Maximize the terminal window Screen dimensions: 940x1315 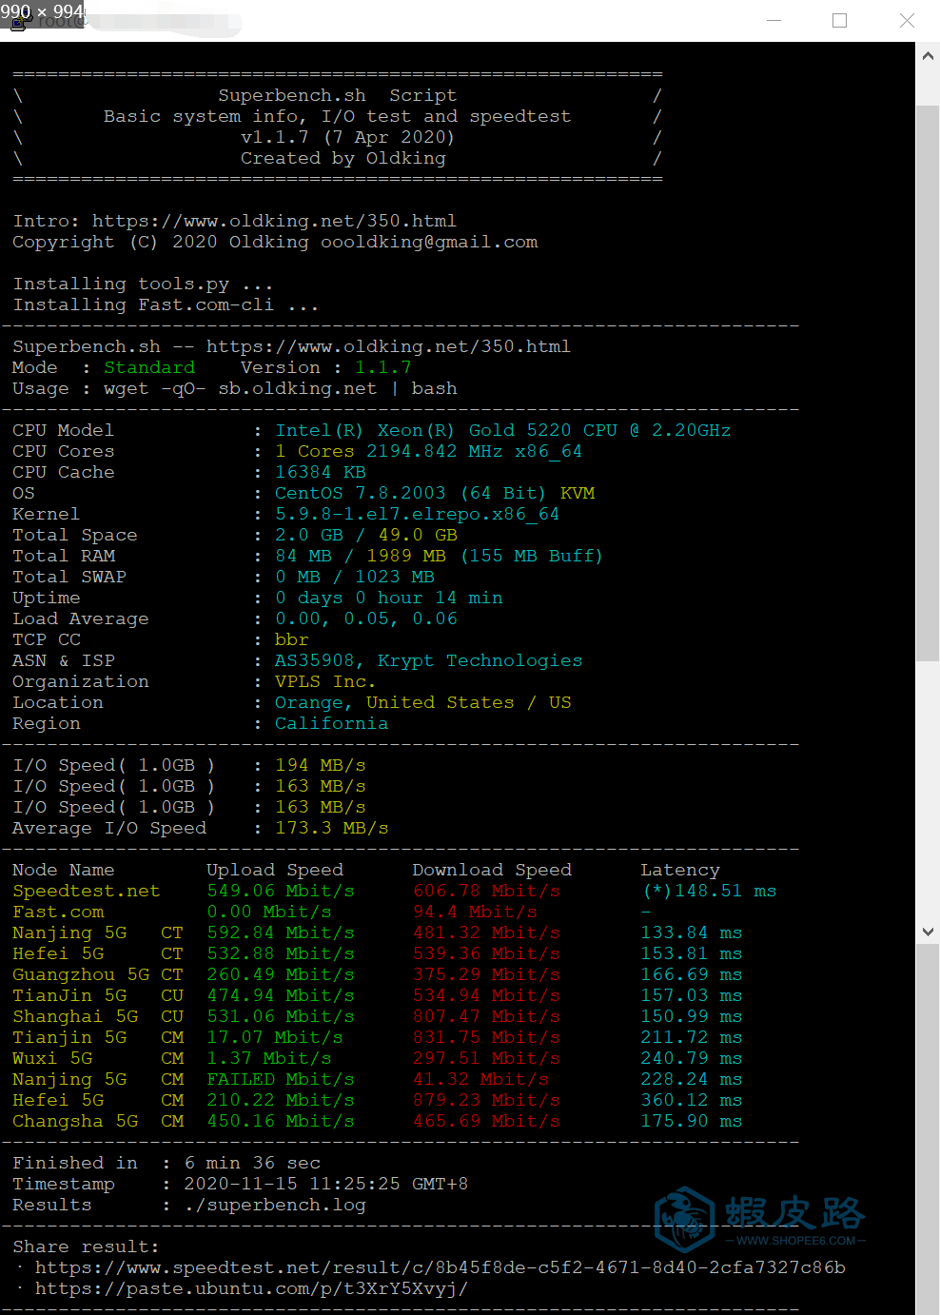tap(839, 20)
